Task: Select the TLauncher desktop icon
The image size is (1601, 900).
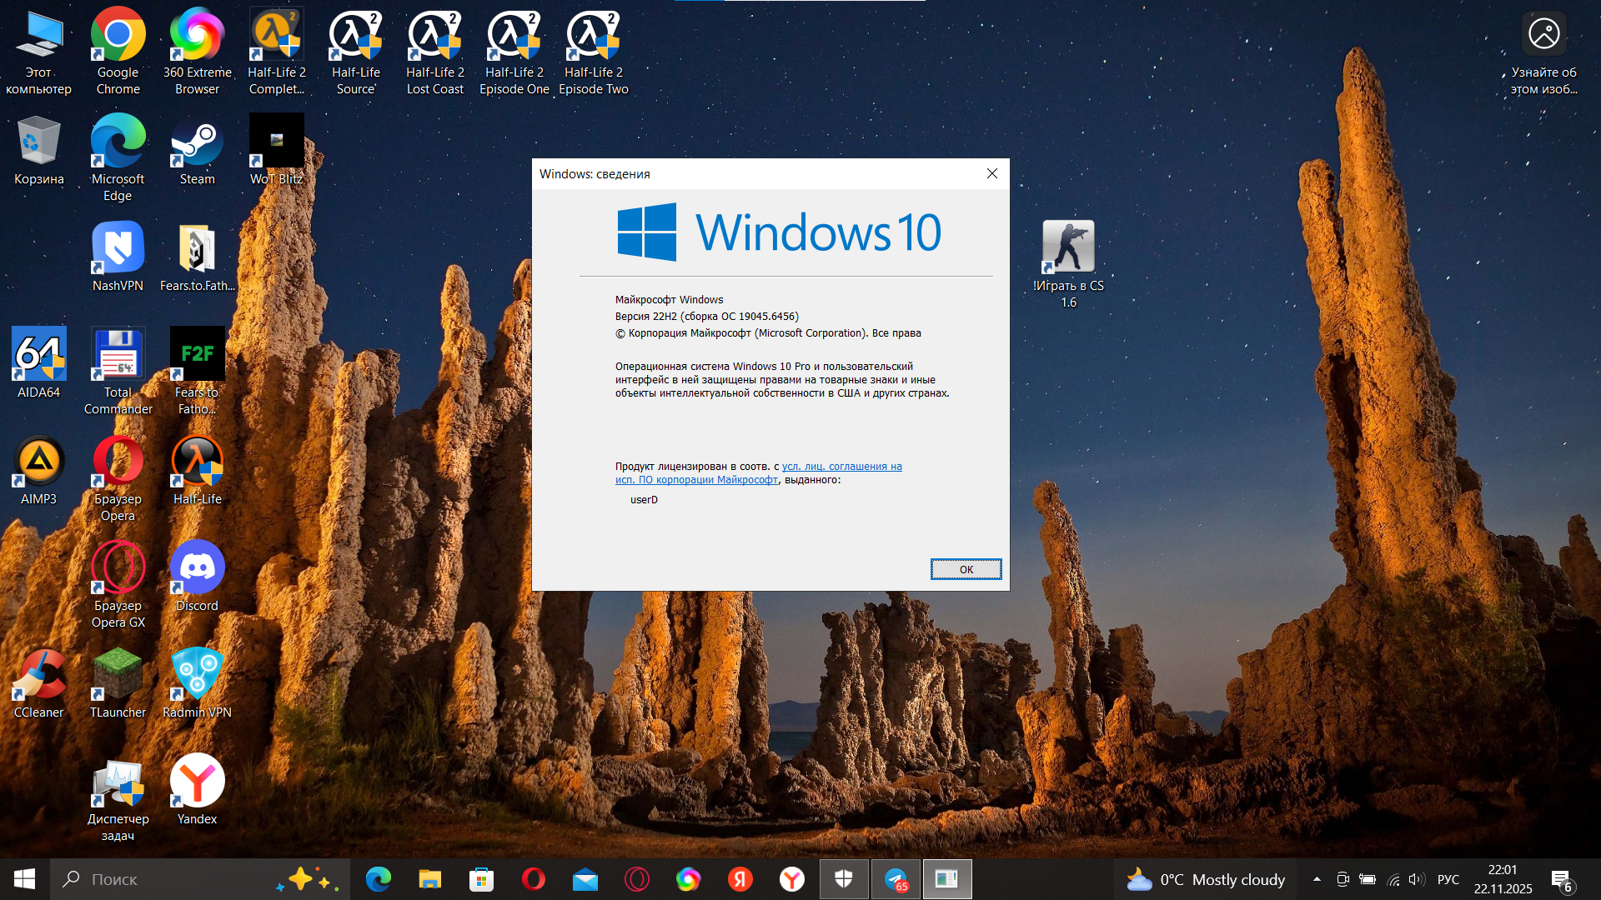Action: point(118,683)
